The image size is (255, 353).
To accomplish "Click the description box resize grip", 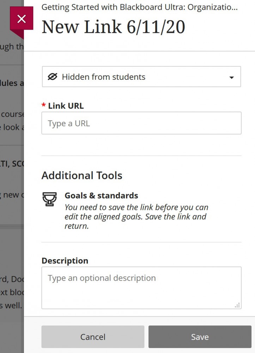I will click(x=237, y=304).
